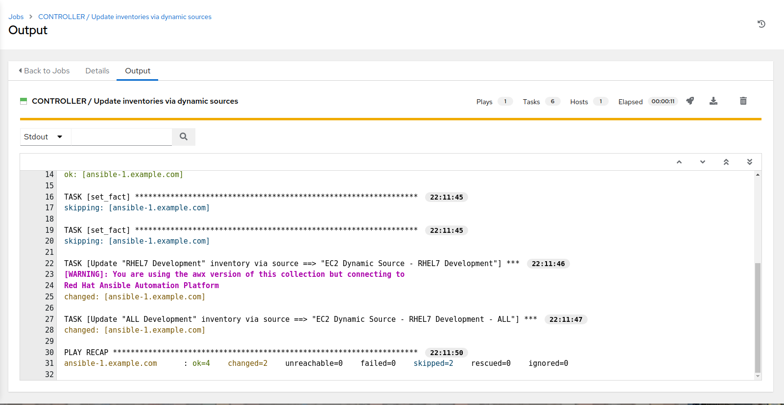The image size is (784, 405).
Task: Click the Plays count badge
Action: pos(505,102)
